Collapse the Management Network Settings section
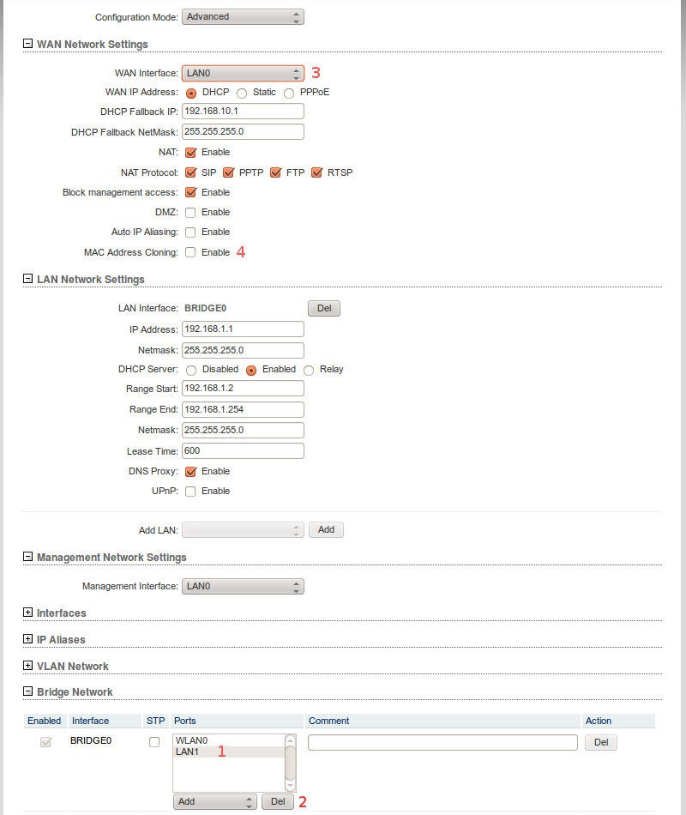This screenshot has width=686, height=815. (x=27, y=557)
